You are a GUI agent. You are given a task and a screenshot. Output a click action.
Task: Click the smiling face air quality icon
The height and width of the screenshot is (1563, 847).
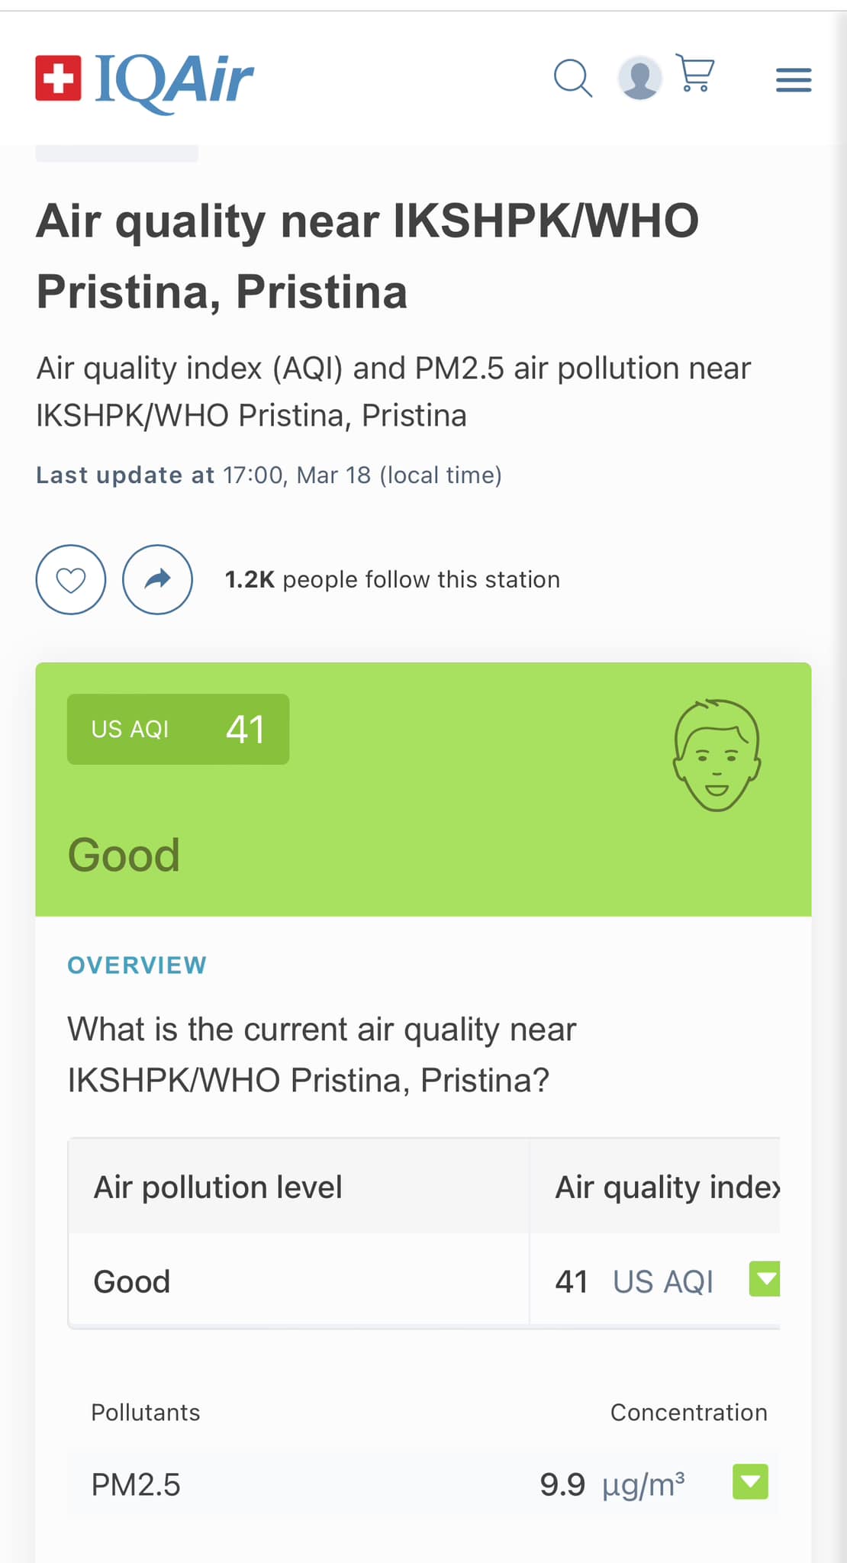[x=717, y=755]
